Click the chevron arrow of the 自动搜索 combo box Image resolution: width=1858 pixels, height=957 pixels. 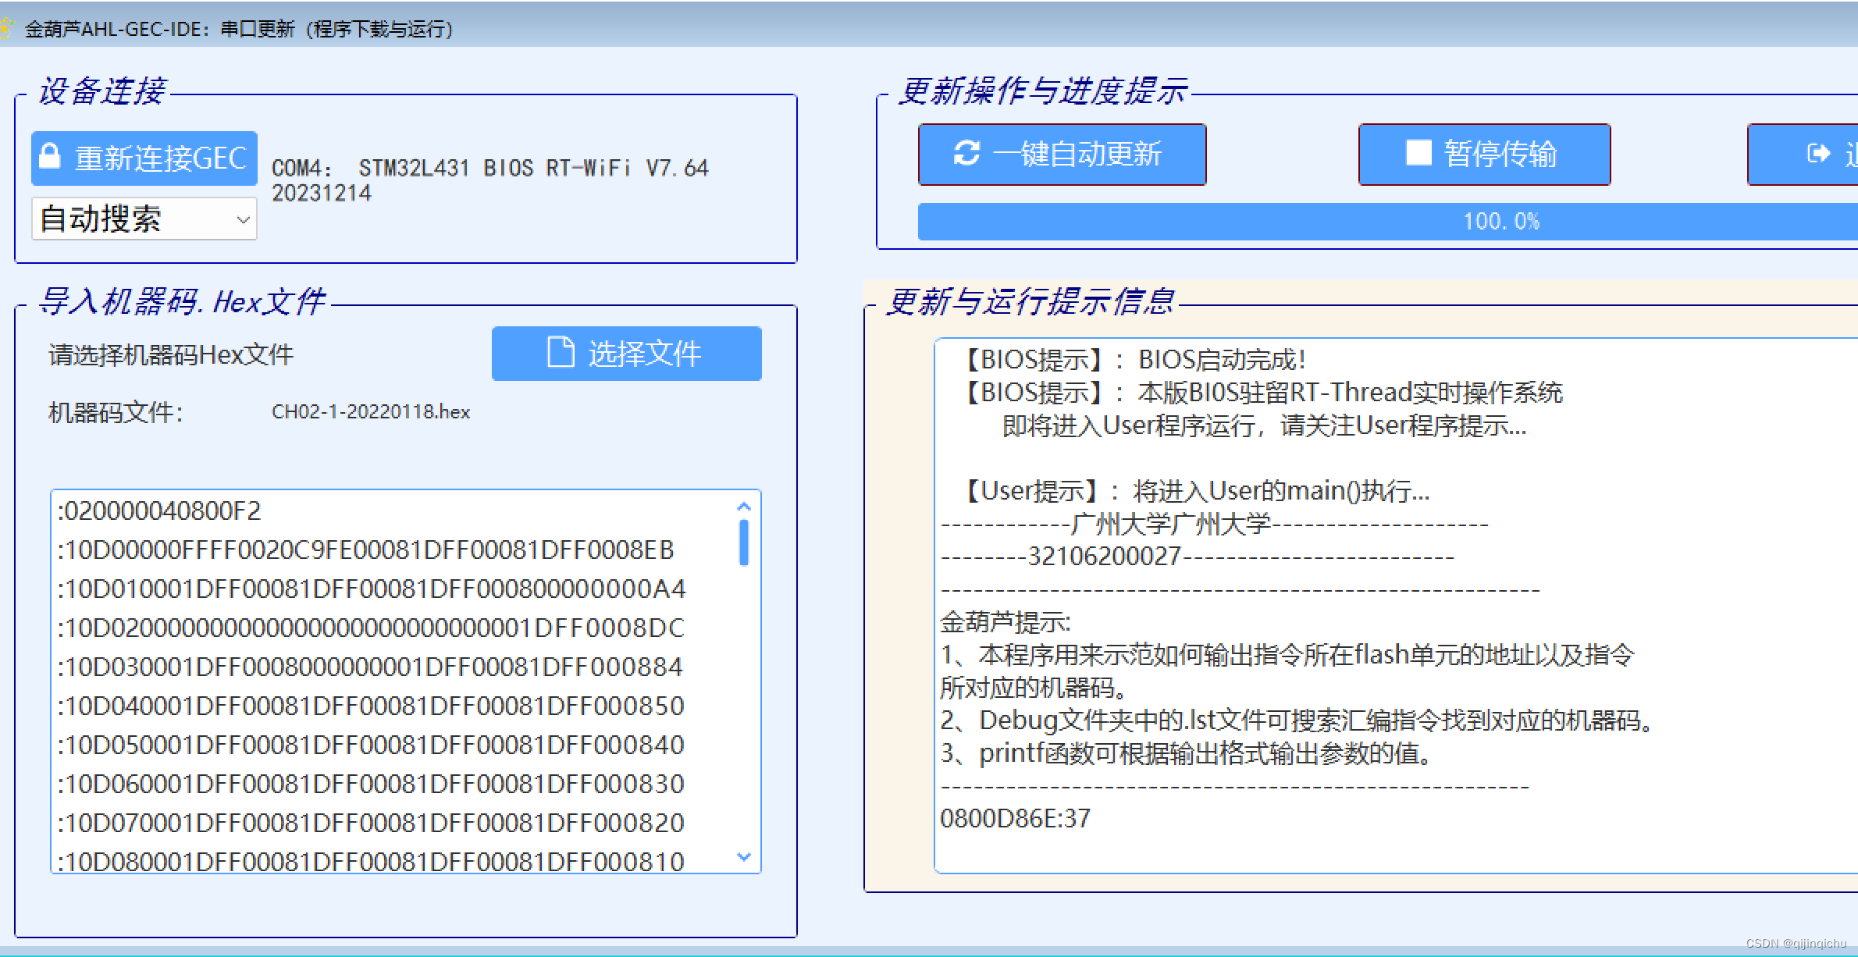pyautogui.click(x=243, y=220)
